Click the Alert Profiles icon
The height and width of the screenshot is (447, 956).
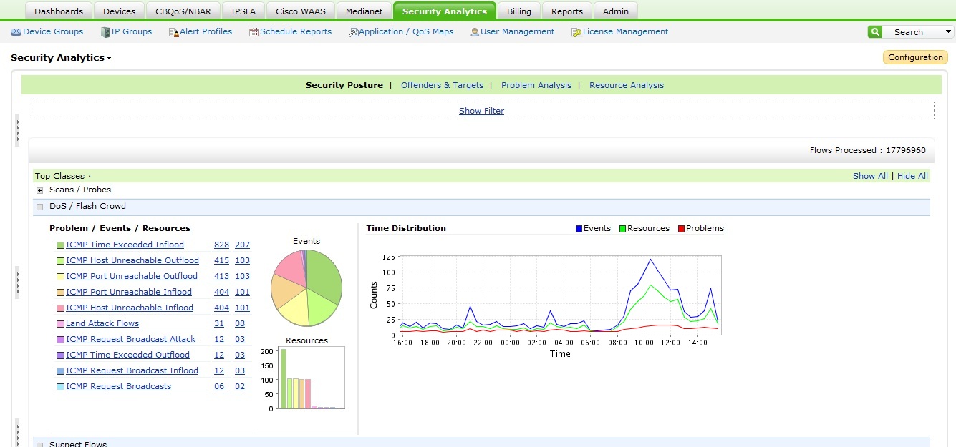pyautogui.click(x=173, y=32)
